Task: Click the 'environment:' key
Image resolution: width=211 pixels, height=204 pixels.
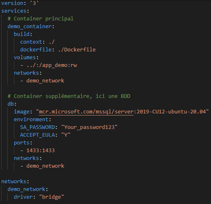Action: (33, 119)
